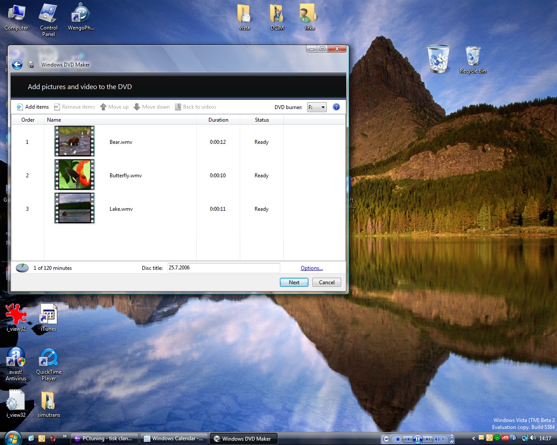
Task: Click into the Disc title text field
Action: [x=224, y=268]
